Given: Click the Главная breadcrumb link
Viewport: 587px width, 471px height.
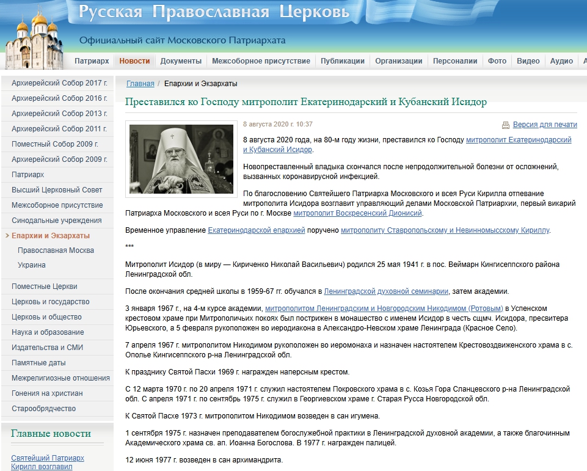Looking at the screenshot, I should pos(140,84).
